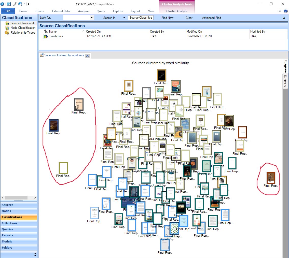The height and width of the screenshot is (258, 289).
Task: Open the File menu tab
Action: click(8, 11)
